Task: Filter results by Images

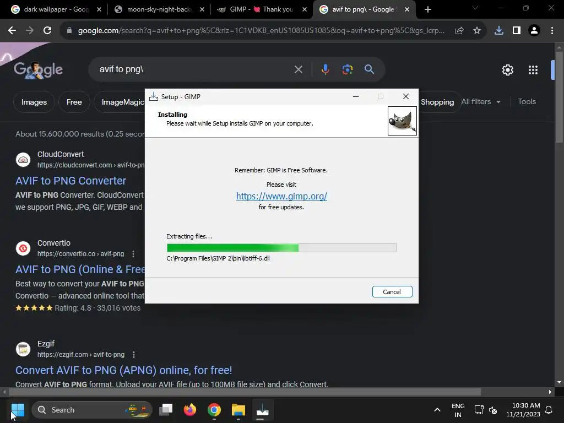Action: tap(34, 102)
